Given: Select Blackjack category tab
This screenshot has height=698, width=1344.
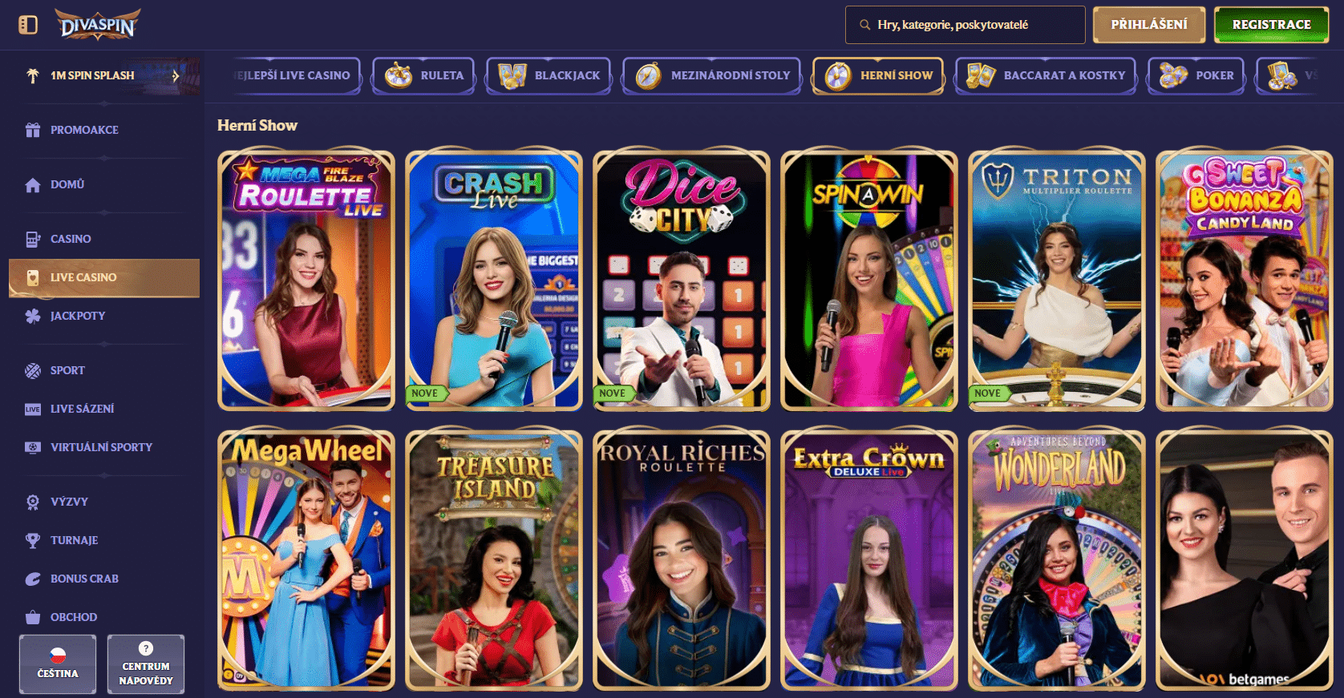Looking at the screenshot, I should pos(549,75).
